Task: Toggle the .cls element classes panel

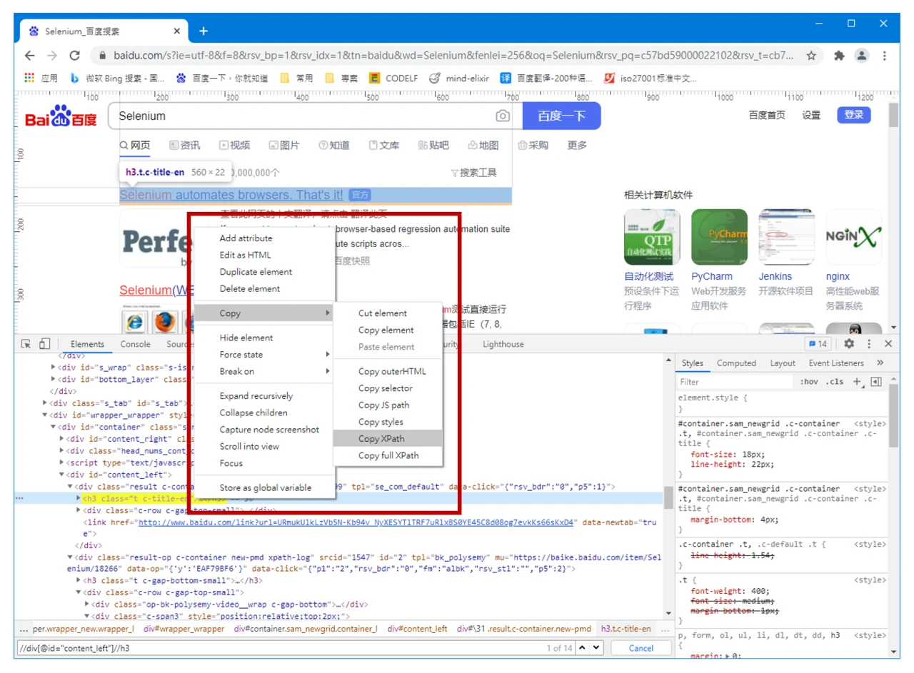Action: [x=835, y=382]
